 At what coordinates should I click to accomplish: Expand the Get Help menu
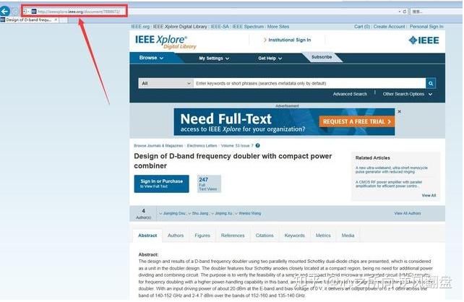click(270, 59)
